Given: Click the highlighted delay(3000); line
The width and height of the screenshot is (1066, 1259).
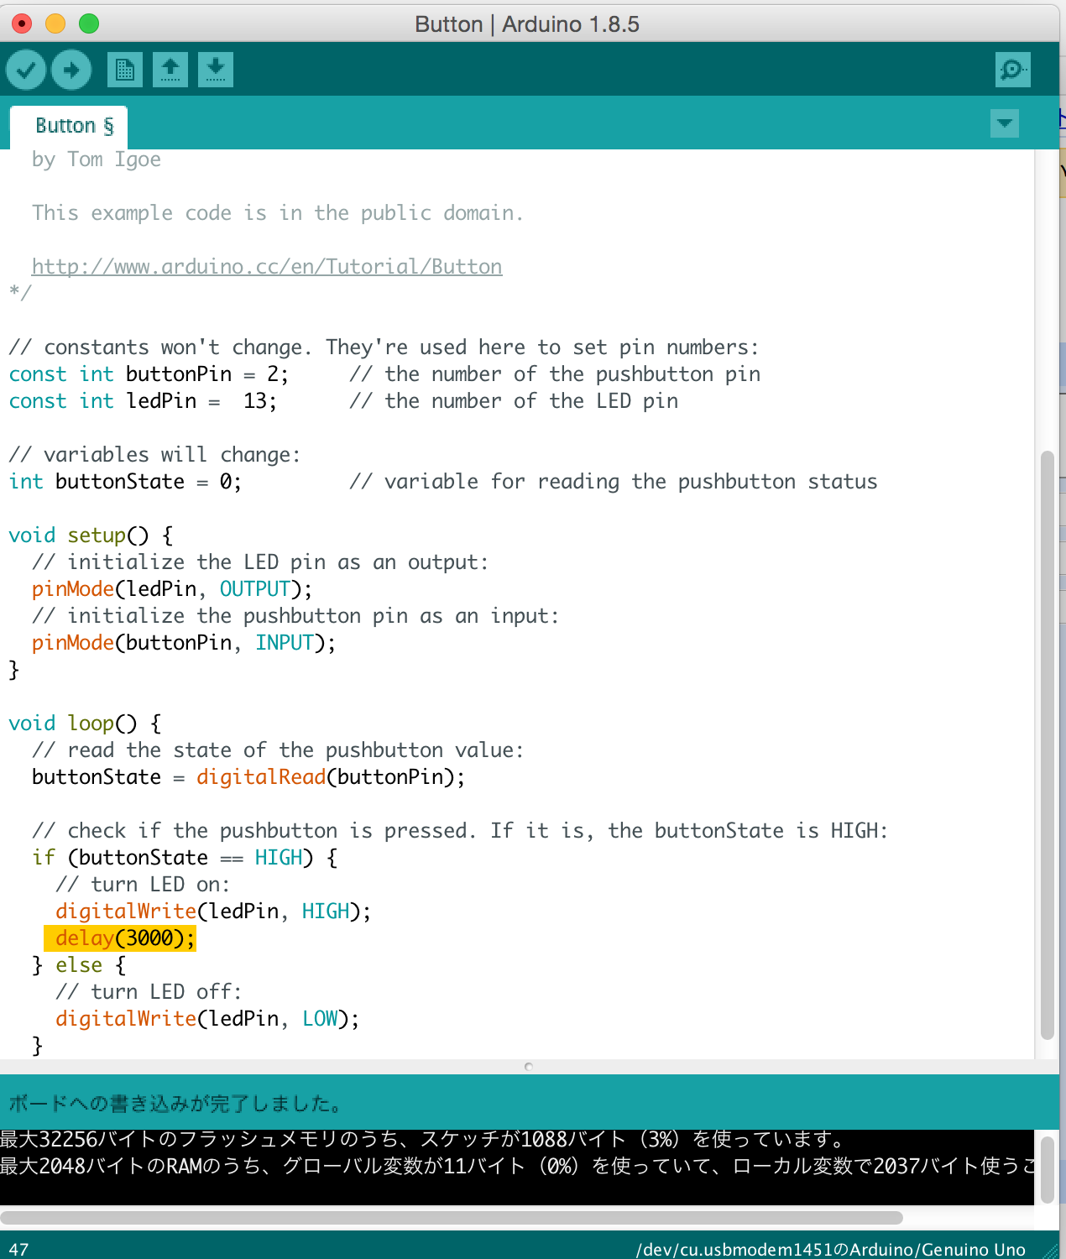Looking at the screenshot, I should pyautogui.click(x=120, y=938).
